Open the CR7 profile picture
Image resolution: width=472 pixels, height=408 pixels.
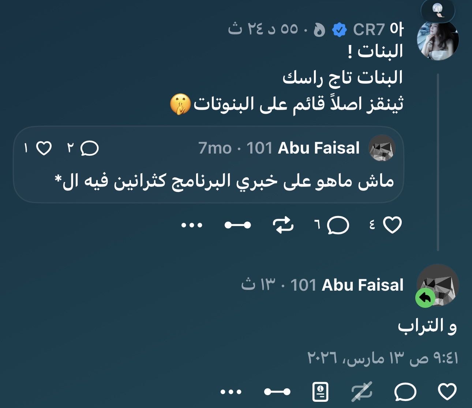(x=438, y=39)
